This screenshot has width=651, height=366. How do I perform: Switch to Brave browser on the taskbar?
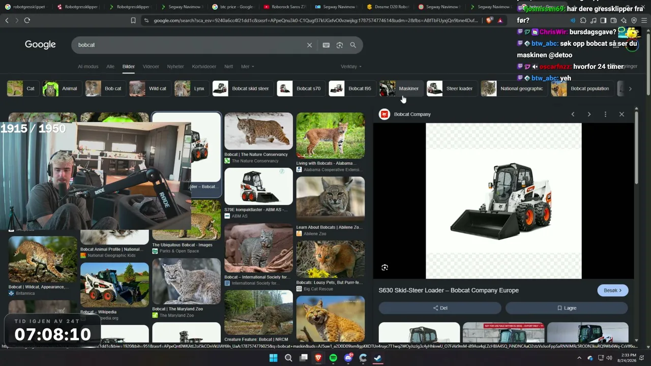318,358
